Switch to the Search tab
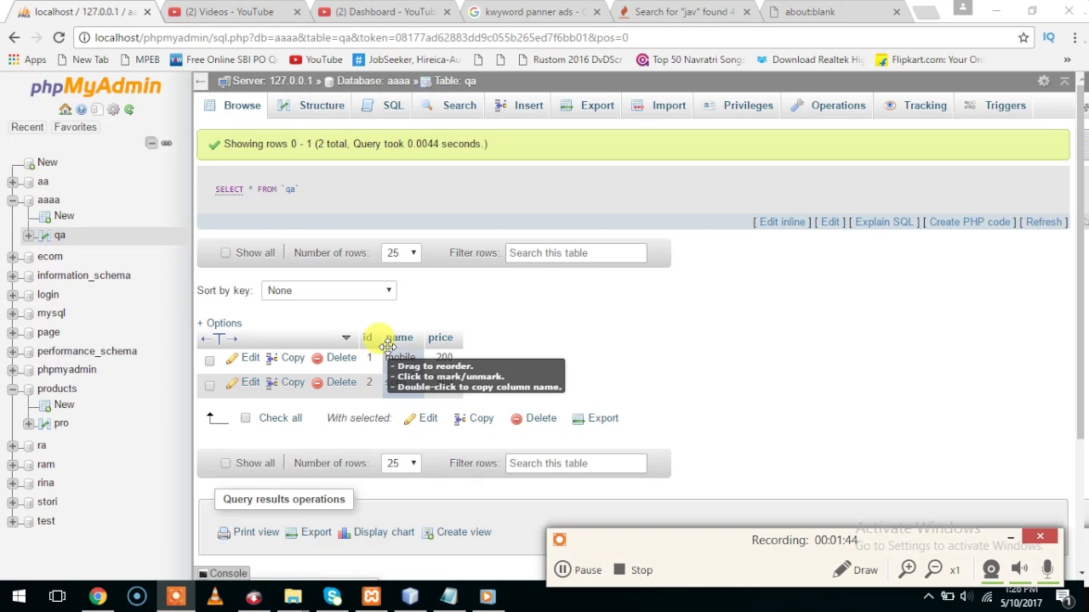Image resolution: width=1089 pixels, height=612 pixels. coord(448,105)
